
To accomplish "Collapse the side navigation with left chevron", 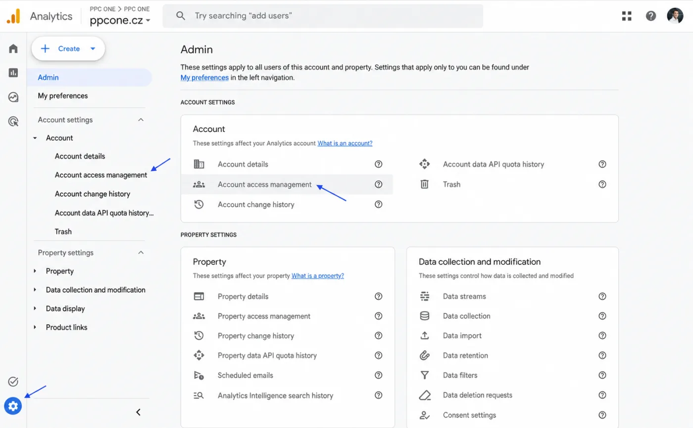I will [138, 412].
